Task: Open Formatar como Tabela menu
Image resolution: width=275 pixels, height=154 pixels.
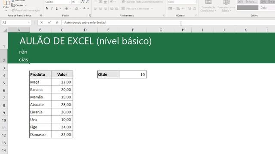Action: click(x=226, y=6)
